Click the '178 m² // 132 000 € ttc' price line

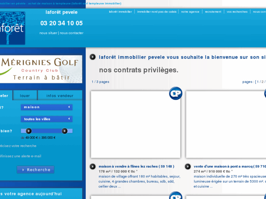[118, 171]
